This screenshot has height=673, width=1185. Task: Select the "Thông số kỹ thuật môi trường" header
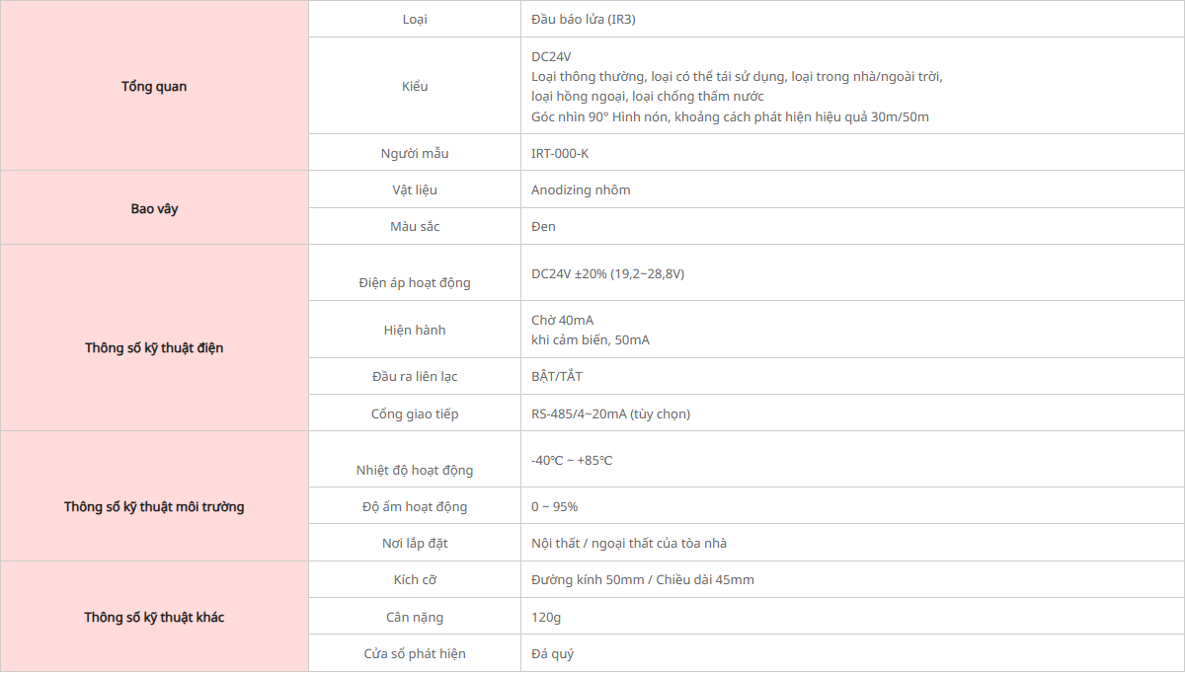pyautogui.click(x=154, y=506)
